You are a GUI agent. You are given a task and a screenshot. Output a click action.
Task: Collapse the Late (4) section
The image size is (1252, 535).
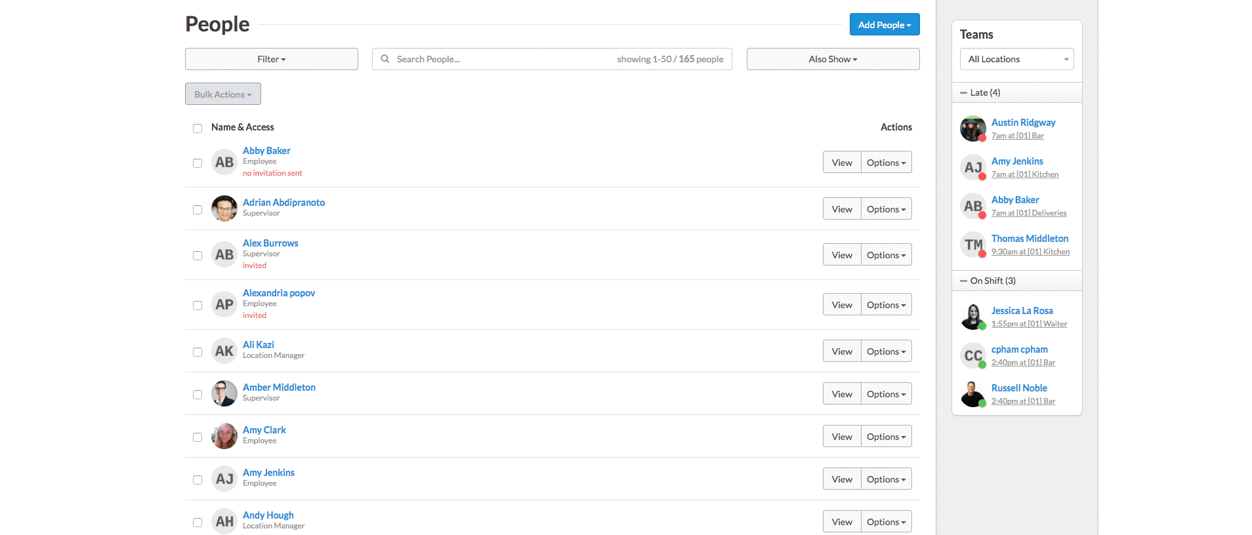[964, 92]
